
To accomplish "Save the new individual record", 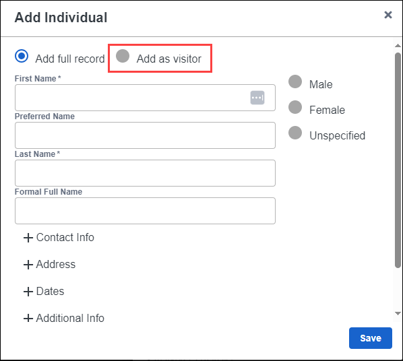I will coord(371,338).
